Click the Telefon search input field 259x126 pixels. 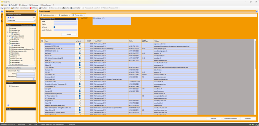[65, 24]
